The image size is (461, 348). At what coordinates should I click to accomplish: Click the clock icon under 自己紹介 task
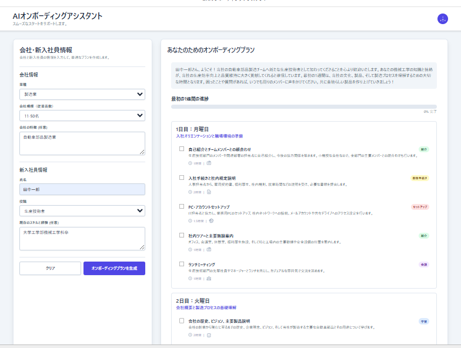(x=190, y=163)
